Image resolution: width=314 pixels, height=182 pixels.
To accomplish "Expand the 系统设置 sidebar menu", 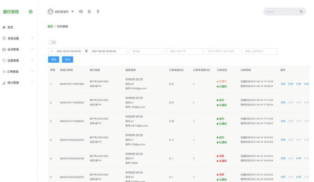I will coord(17,38).
